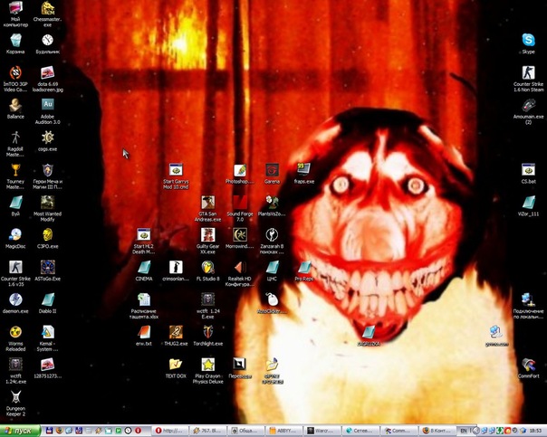Launch fraps.exe shortcut
The width and height of the screenshot is (547, 437).
[x=304, y=174]
